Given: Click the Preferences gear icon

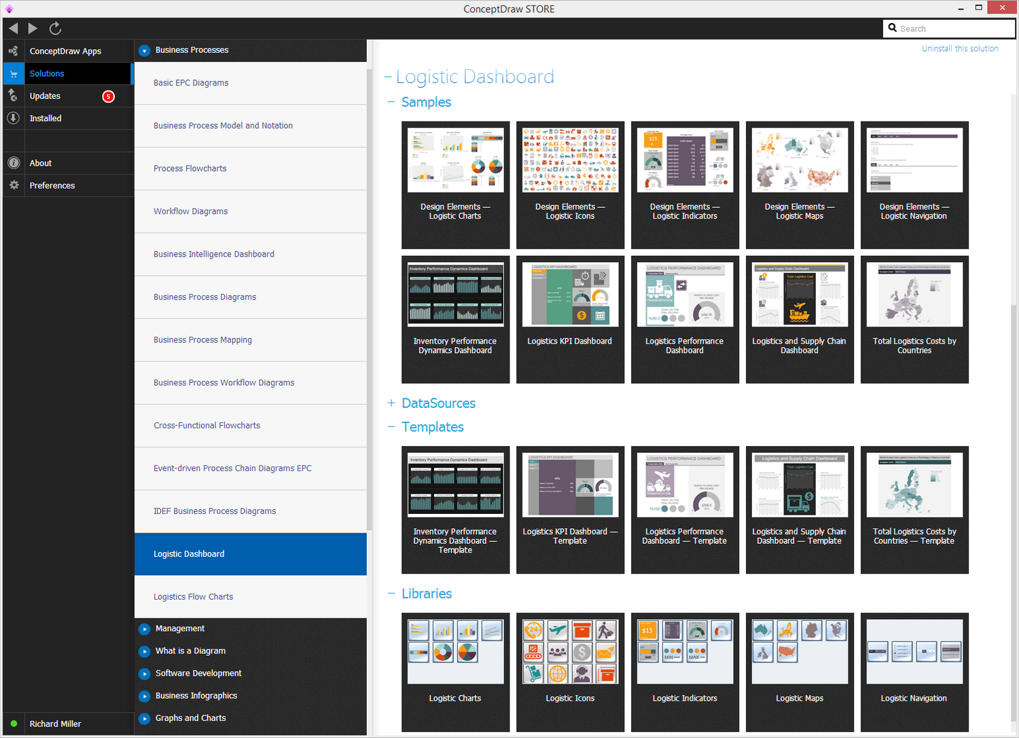Looking at the screenshot, I should pos(14,185).
